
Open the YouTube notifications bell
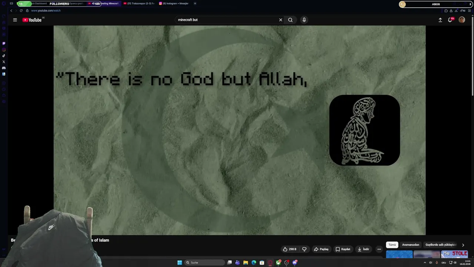click(450, 20)
